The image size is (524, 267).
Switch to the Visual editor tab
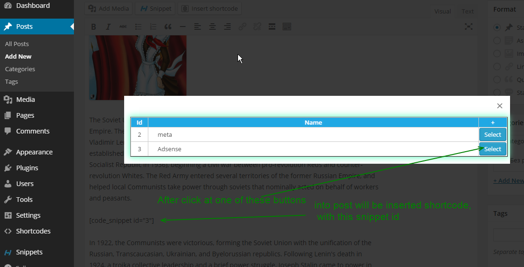pos(443,11)
